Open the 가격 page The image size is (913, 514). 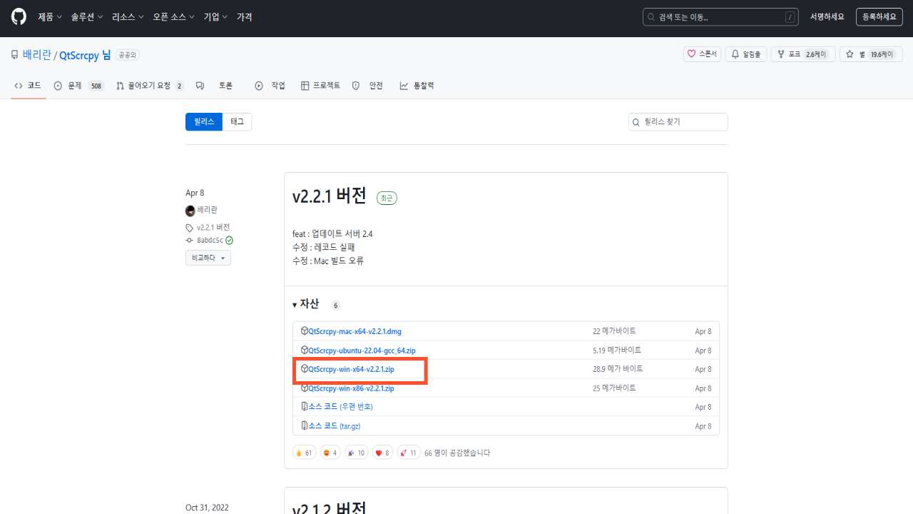click(245, 17)
